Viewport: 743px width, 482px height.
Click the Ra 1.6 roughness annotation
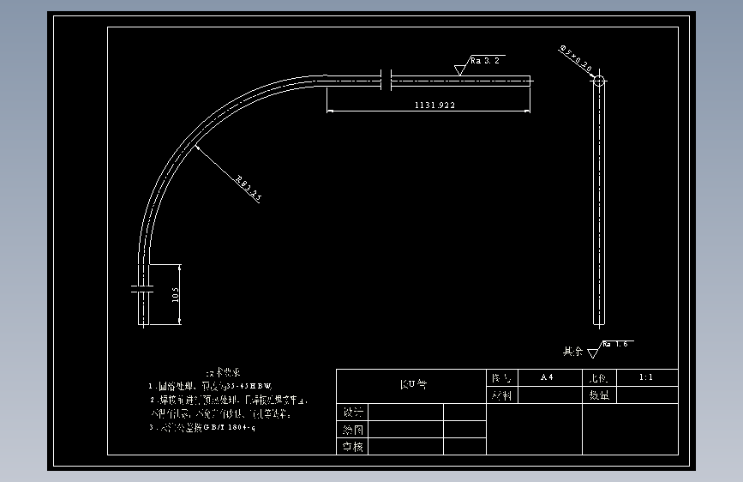[x=615, y=344]
